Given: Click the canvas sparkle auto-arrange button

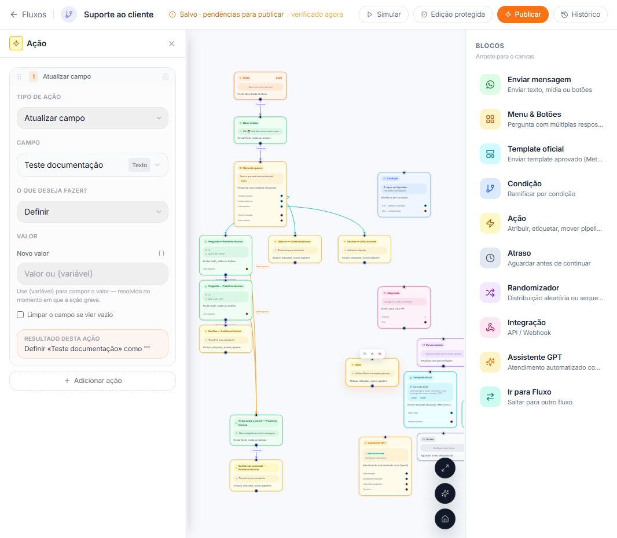Looking at the screenshot, I should 445,493.
